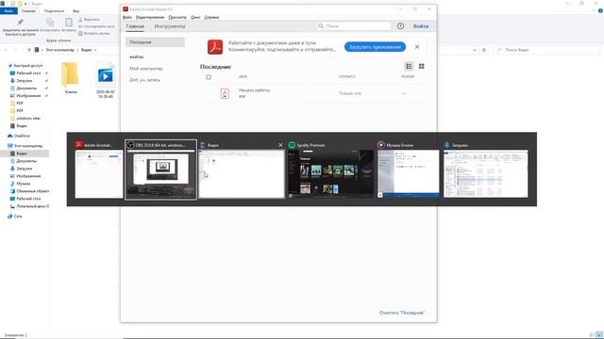Click the OBS icon in the switcher title

click(x=130, y=145)
